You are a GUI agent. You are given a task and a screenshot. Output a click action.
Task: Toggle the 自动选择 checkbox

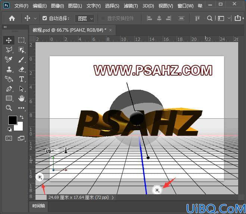tap(44, 18)
